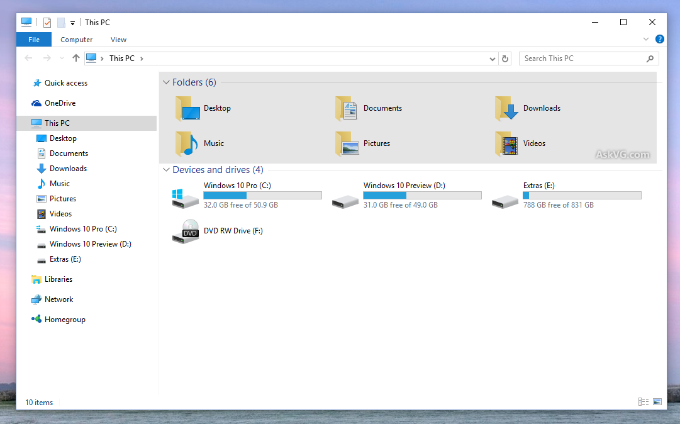
Task: Click the '10 items' status bar text
Action: [39, 403]
